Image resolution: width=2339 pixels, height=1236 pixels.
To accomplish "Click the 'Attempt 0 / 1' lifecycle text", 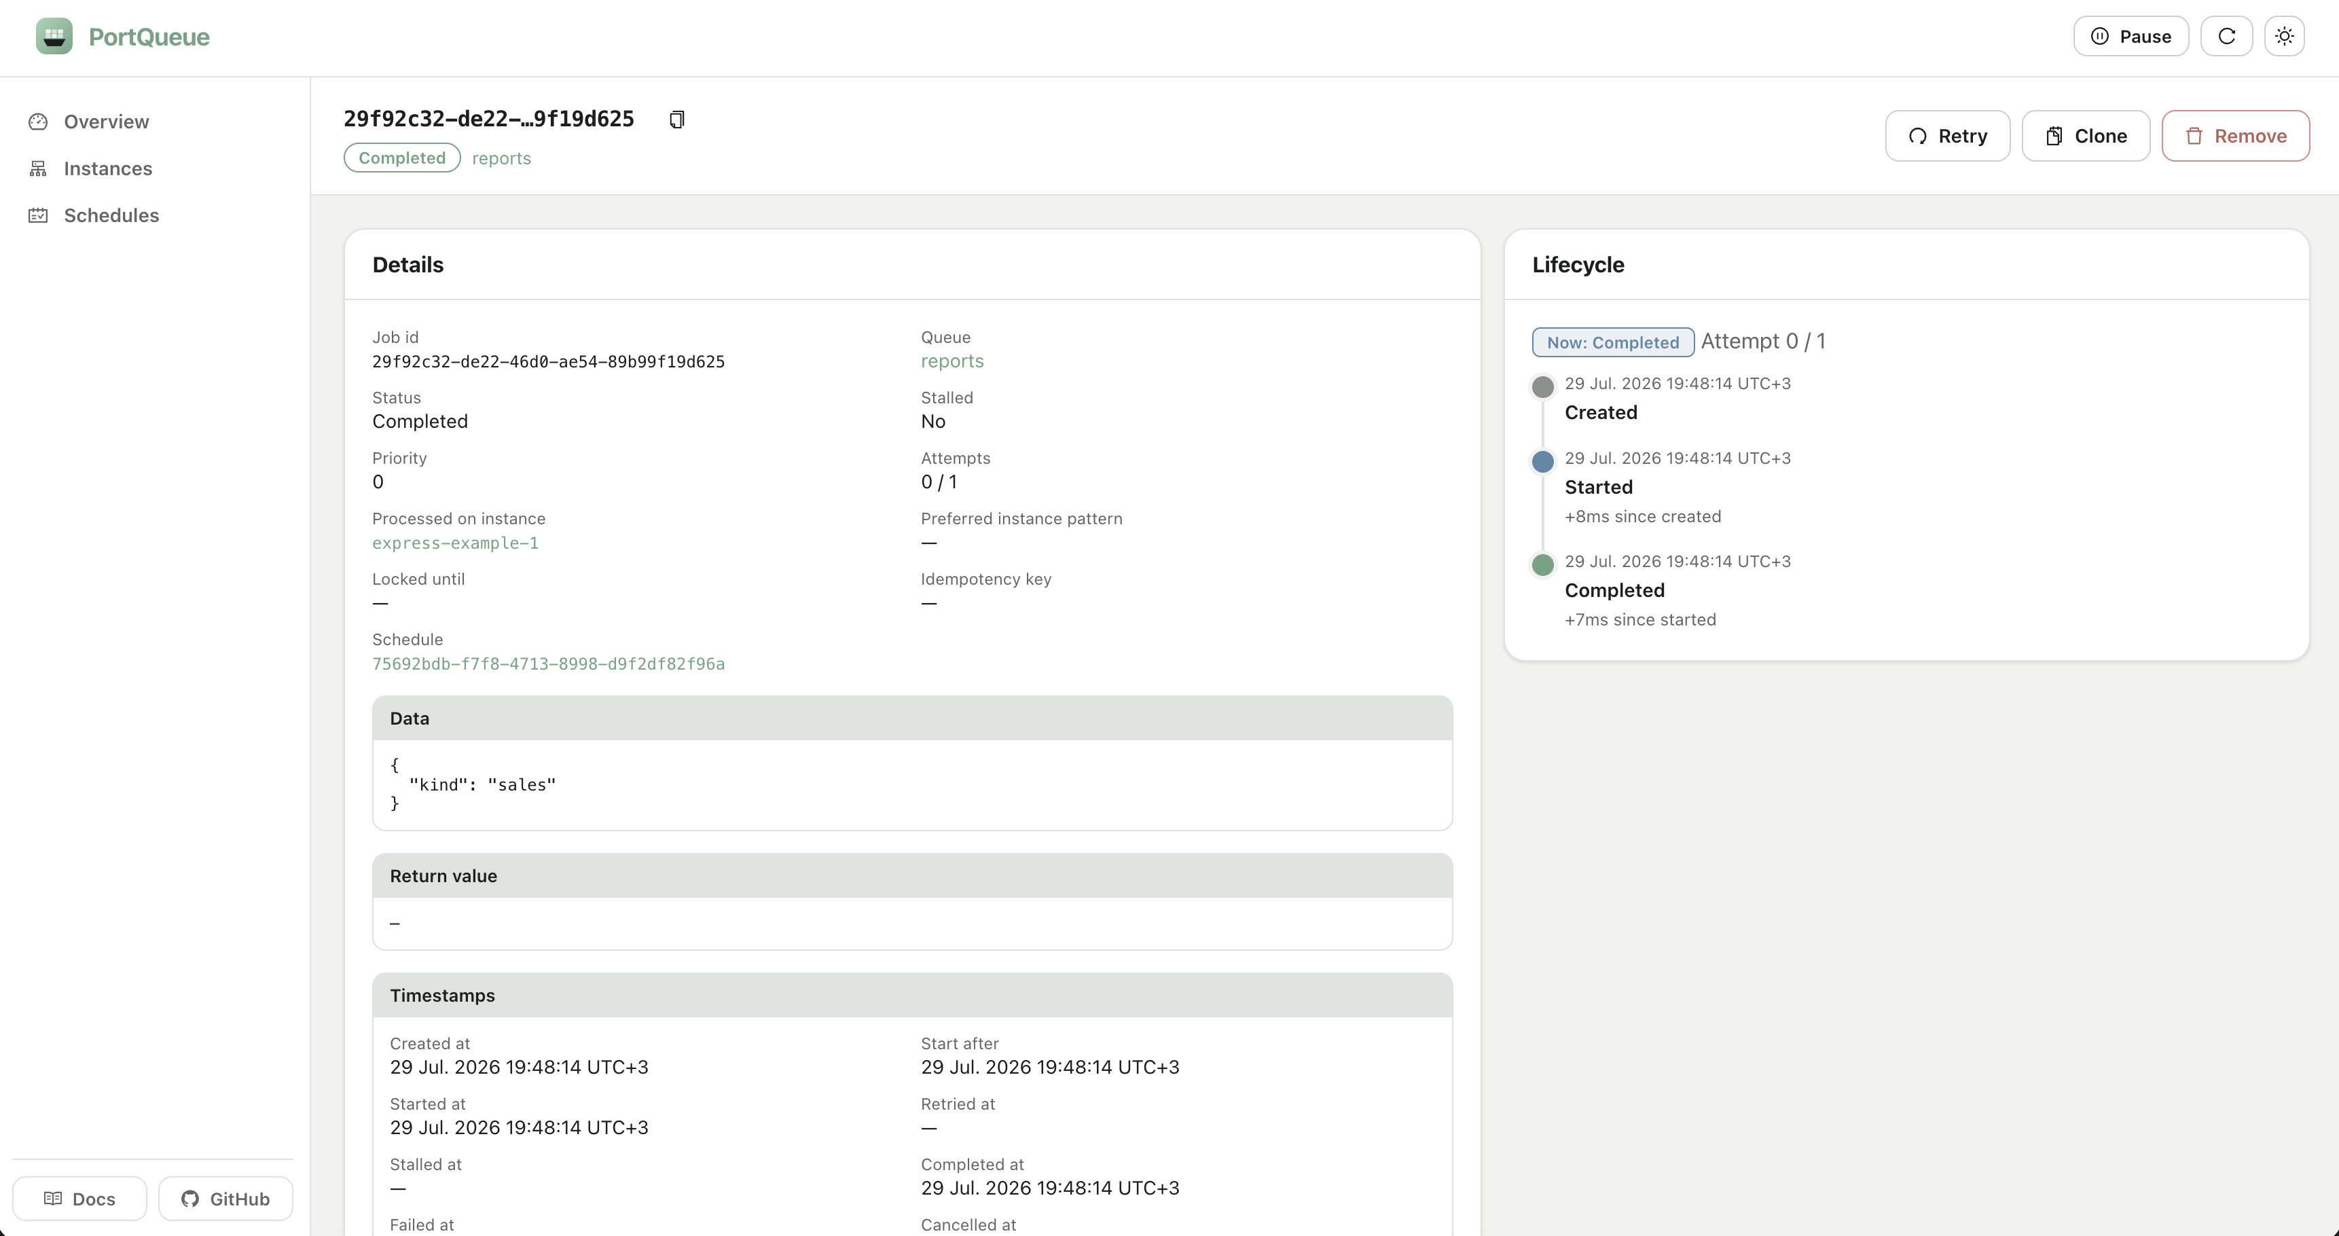I will pyautogui.click(x=1763, y=342).
